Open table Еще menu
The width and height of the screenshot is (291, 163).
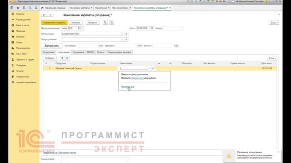tap(272, 58)
